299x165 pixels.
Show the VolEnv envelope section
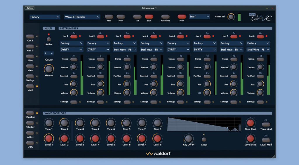pyautogui.click(x=30, y=133)
